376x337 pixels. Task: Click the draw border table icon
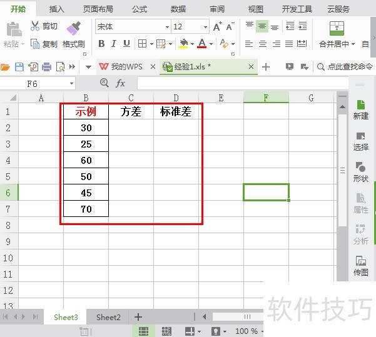pyautogui.click(x=161, y=44)
